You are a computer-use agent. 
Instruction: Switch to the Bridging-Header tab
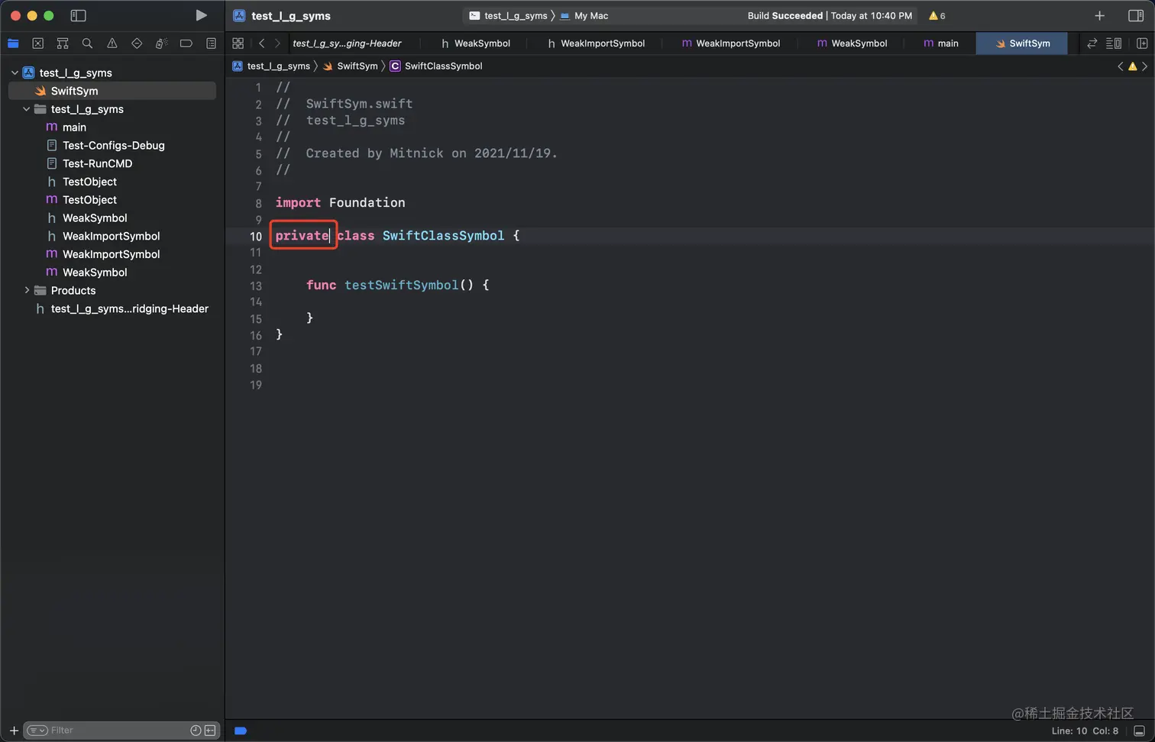pyautogui.click(x=347, y=44)
